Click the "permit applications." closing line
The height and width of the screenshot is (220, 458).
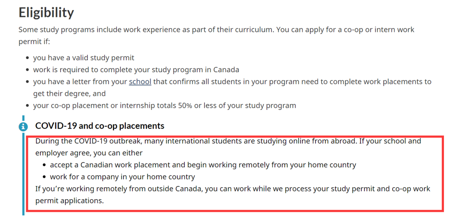click(70, 200)
